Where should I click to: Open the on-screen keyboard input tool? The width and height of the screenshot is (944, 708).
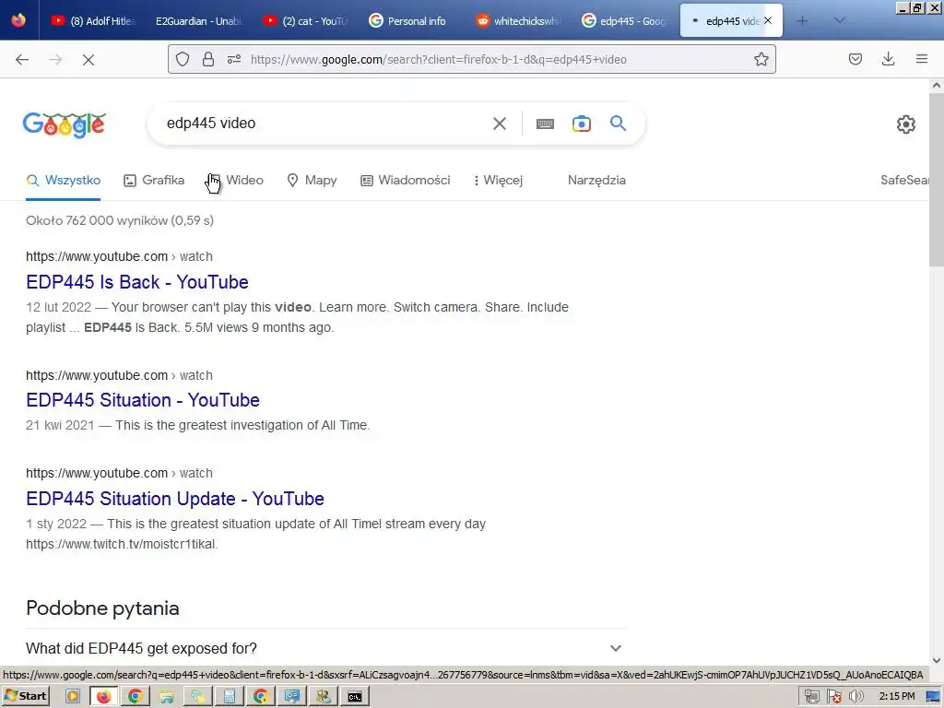point(545,124)
